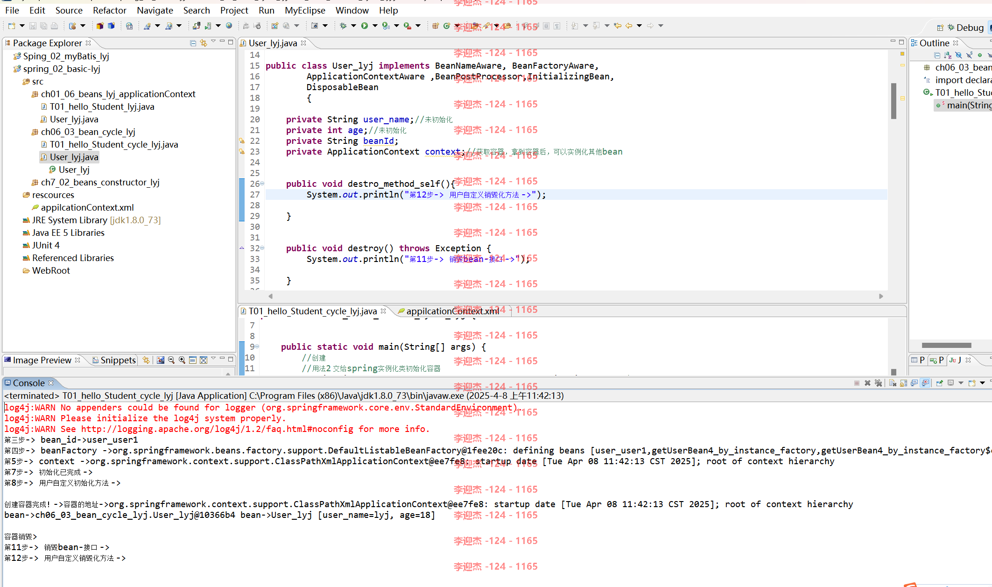The image size is (992, 587).
Task: Click the External Tools run icon
Action: (407, 26)
